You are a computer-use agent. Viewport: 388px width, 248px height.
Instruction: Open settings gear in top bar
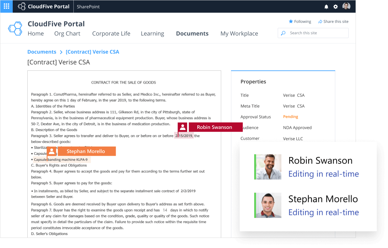[336, 7]
